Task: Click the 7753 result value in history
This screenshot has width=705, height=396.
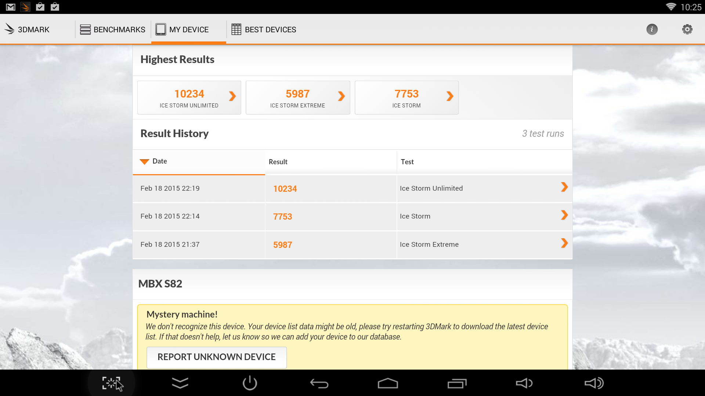Action: coord(282,217)
